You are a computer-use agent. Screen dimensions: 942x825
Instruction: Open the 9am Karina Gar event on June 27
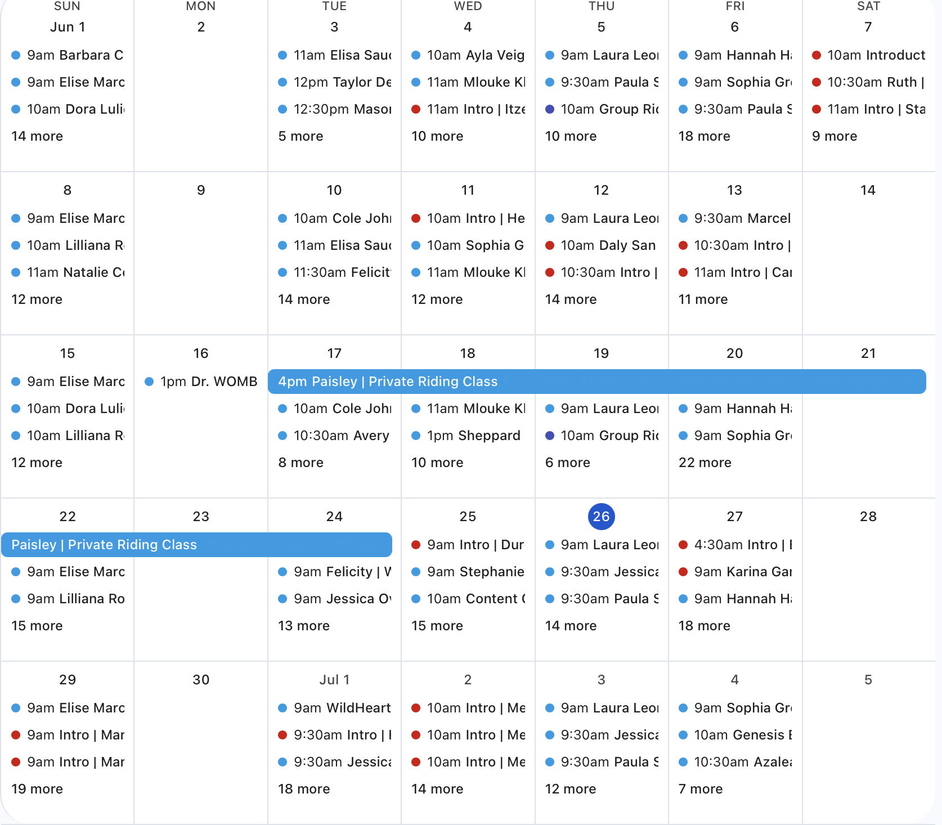[x=742, y=572]
